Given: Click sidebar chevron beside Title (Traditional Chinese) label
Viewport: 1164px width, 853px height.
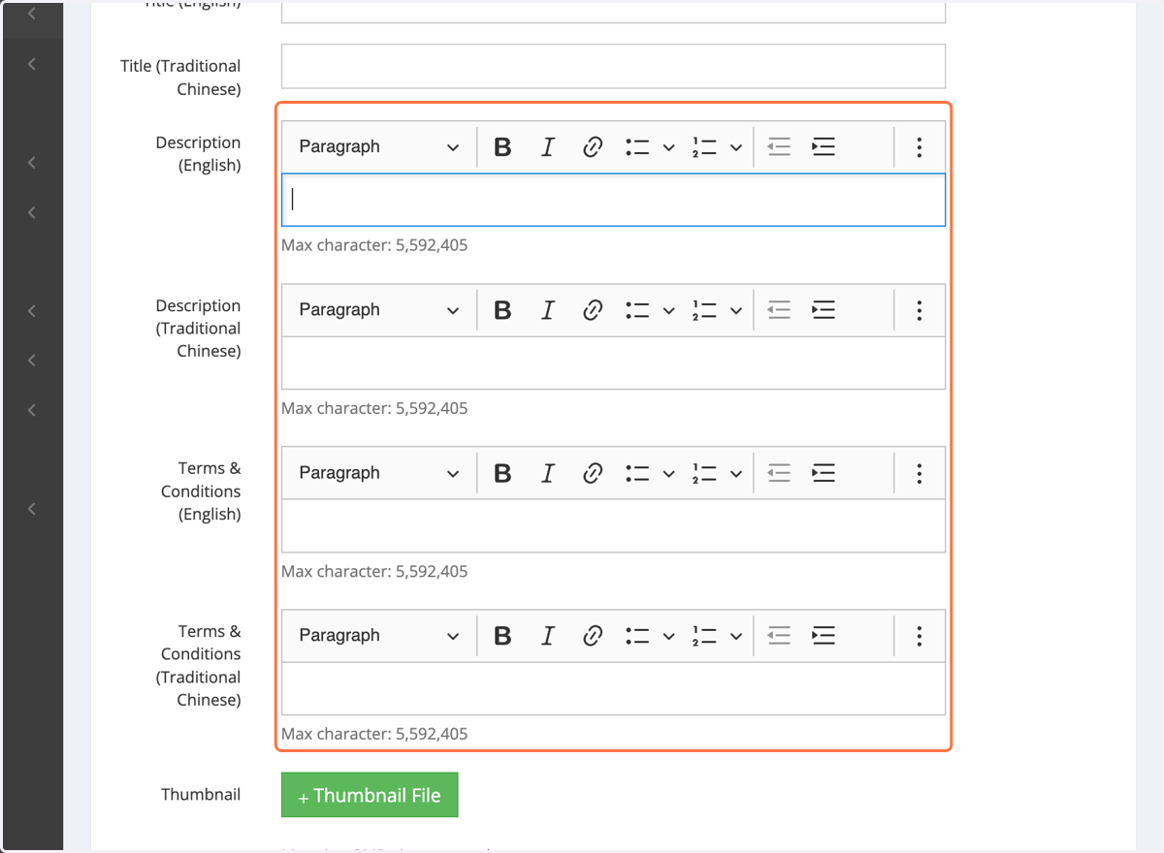Looking at the screenshot, I should (x=32, y=64).
